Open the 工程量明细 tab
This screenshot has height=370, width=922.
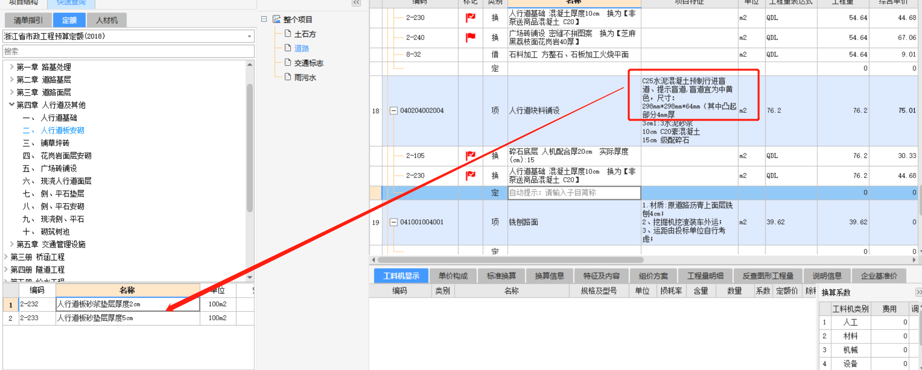(x=705, y=276)
